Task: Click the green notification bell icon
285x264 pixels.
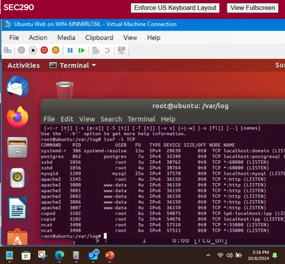Action: [275, 256]
